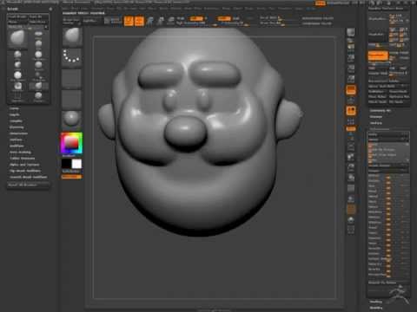Expand the Curve section in Brush palette

[x=14, y=108]
